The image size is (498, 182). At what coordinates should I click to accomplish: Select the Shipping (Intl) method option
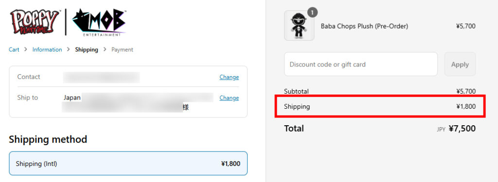click(x=128, y=163)
